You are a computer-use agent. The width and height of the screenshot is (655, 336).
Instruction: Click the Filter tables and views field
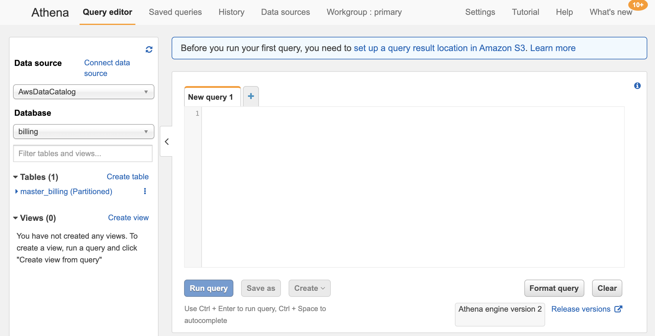click(83, 153)
